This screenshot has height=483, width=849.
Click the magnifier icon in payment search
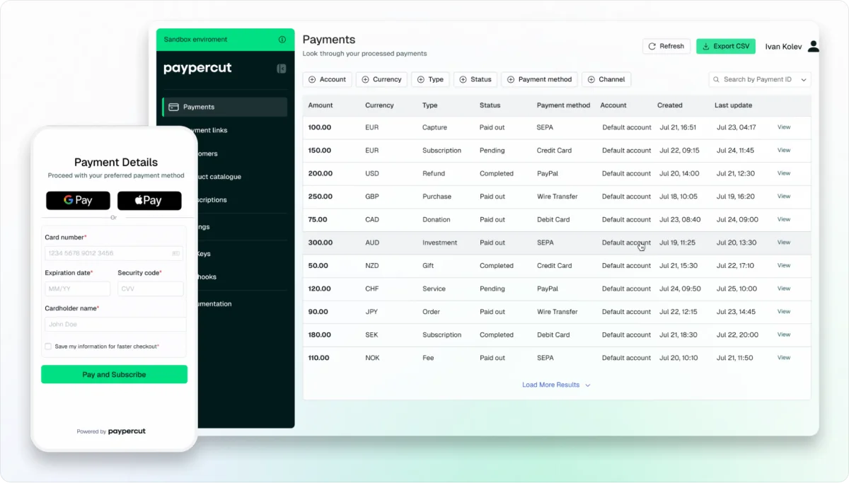coord(717,80)
